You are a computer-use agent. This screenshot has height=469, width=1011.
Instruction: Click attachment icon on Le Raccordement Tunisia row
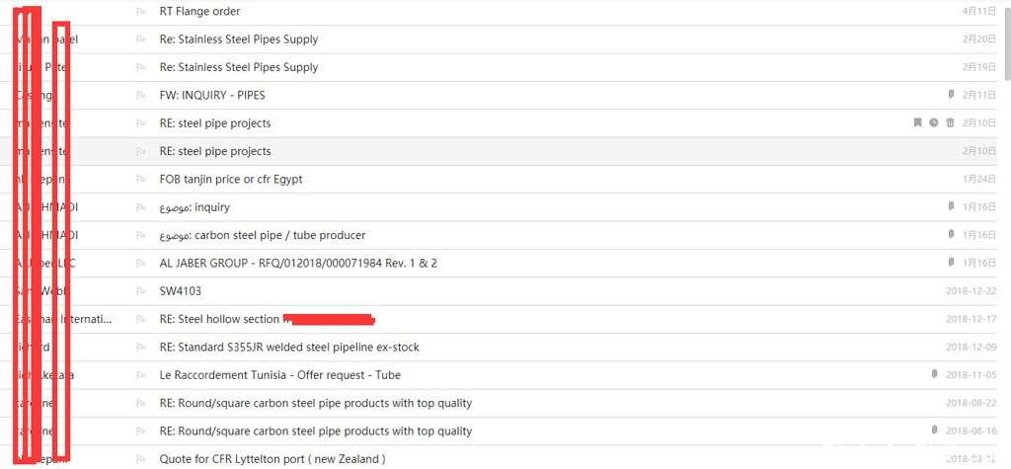934,374
